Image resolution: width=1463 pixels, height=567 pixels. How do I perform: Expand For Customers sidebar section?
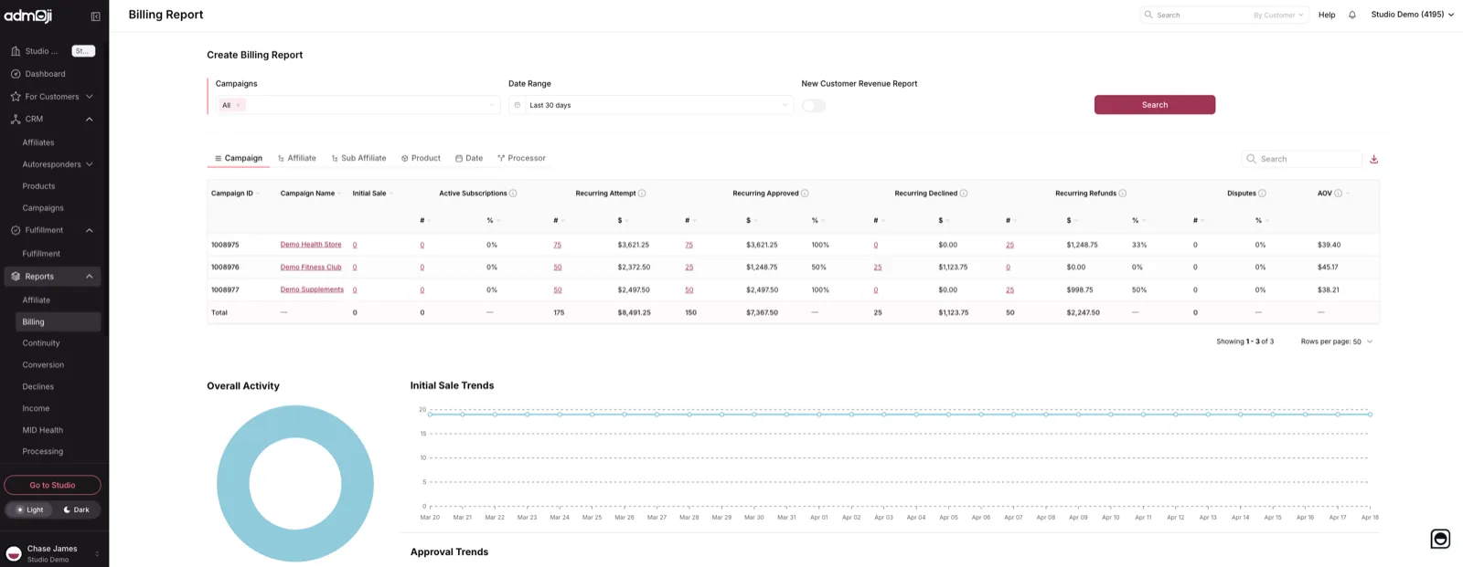[x=90, y=97]
